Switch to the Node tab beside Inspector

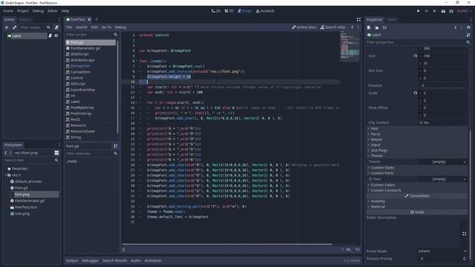tap(392, 19)
